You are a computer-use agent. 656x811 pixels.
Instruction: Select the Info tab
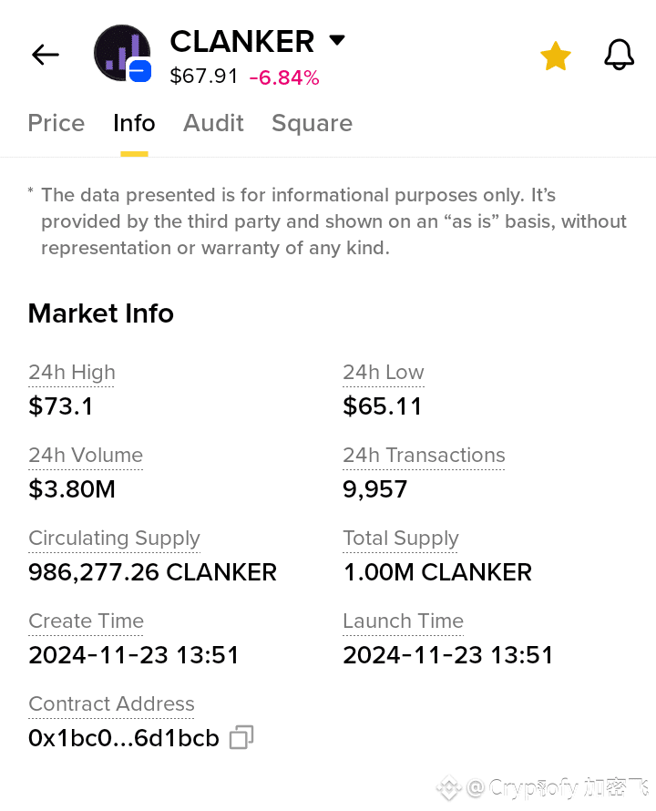click(x=134, y=123)
